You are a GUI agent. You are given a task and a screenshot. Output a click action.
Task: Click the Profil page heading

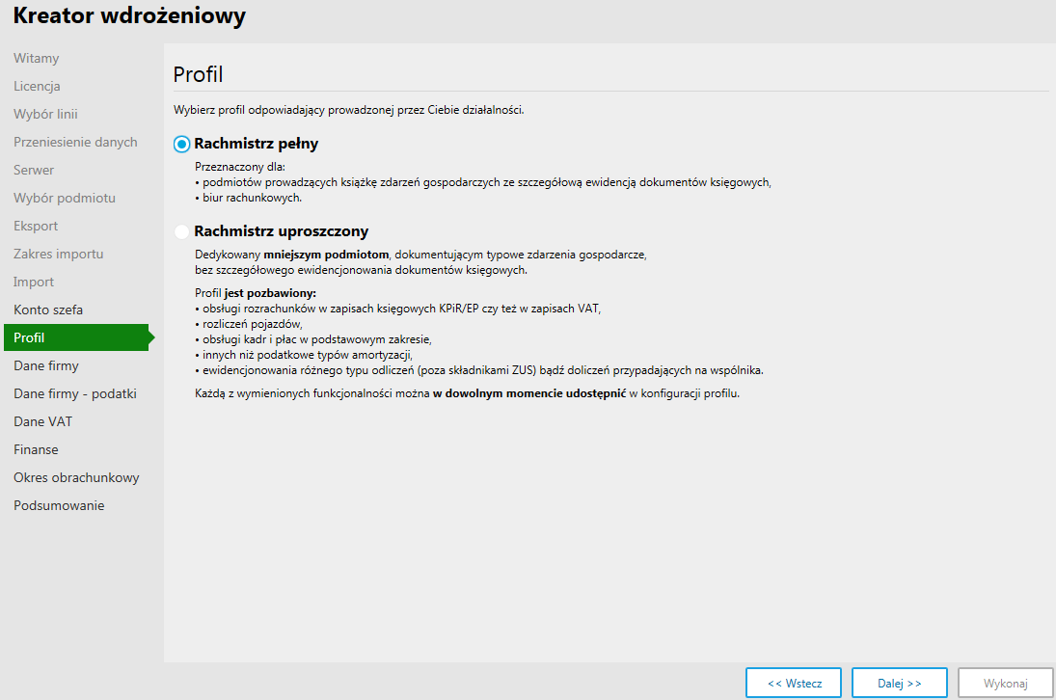pos(198,74)
